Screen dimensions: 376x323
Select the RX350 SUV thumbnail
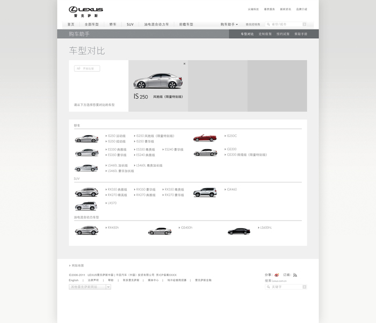[x=86, y=192]
